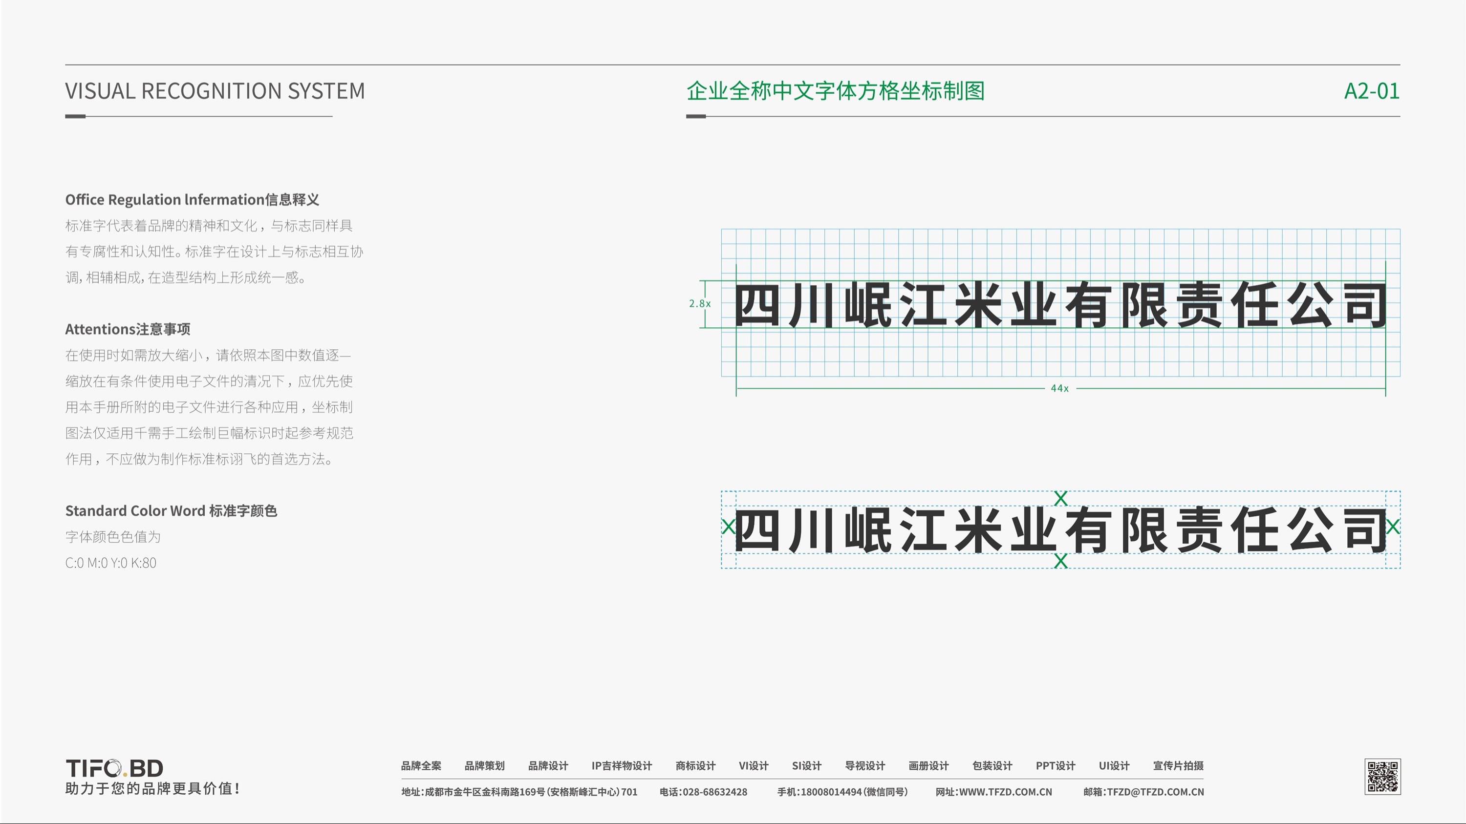Click the phone number 028-68632428
Image resolution: width=1466 pixels, height=824 pixels.
(715, 792)
